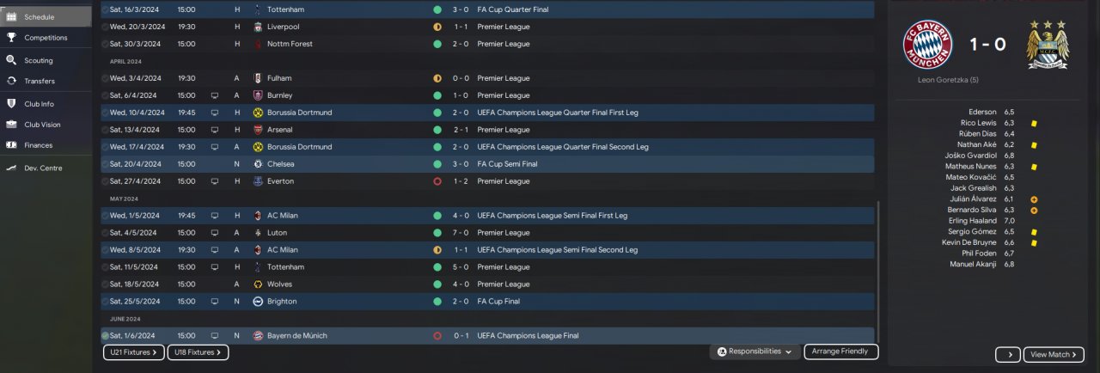1100x373 pixels.
Task: Click the Scouting magnifier icon
Action: click(x=11, y=60)
